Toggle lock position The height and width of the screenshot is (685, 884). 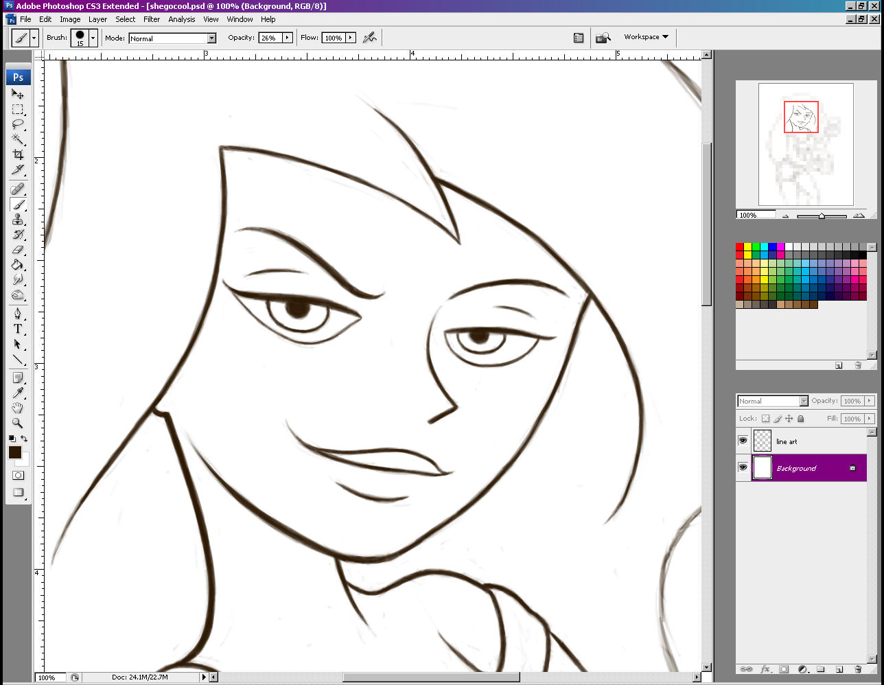tap(789, 419)
